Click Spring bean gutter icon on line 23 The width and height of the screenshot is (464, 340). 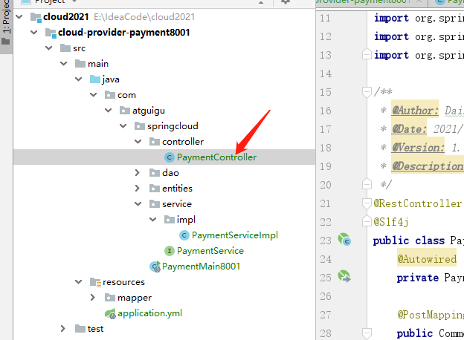(x=344, y=240)
